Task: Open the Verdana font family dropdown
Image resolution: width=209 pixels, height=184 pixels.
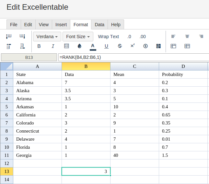Action: click(47, 37)
